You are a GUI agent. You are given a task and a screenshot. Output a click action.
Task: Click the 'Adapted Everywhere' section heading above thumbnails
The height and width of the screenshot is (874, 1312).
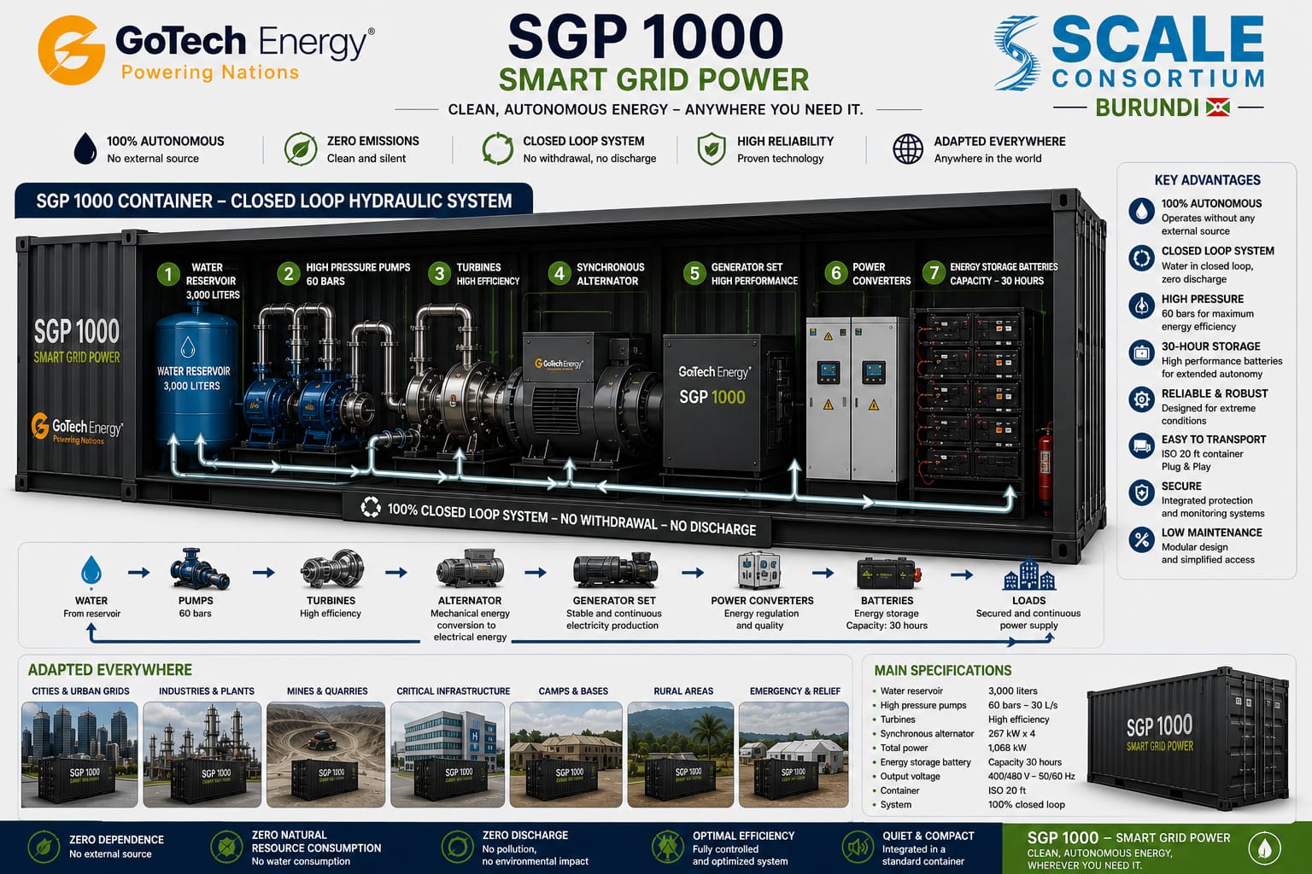109,670
